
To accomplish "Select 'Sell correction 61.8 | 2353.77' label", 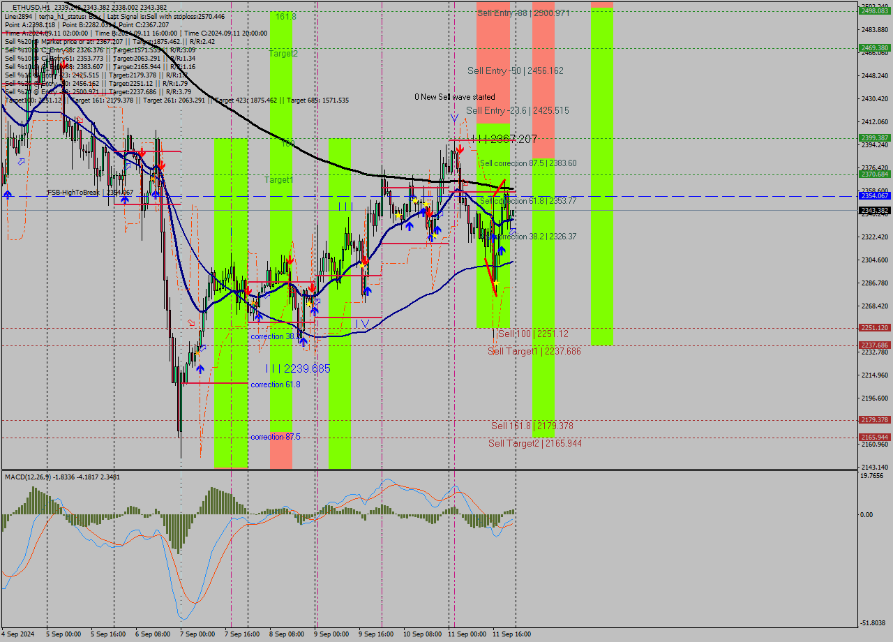I will (527, 201).
